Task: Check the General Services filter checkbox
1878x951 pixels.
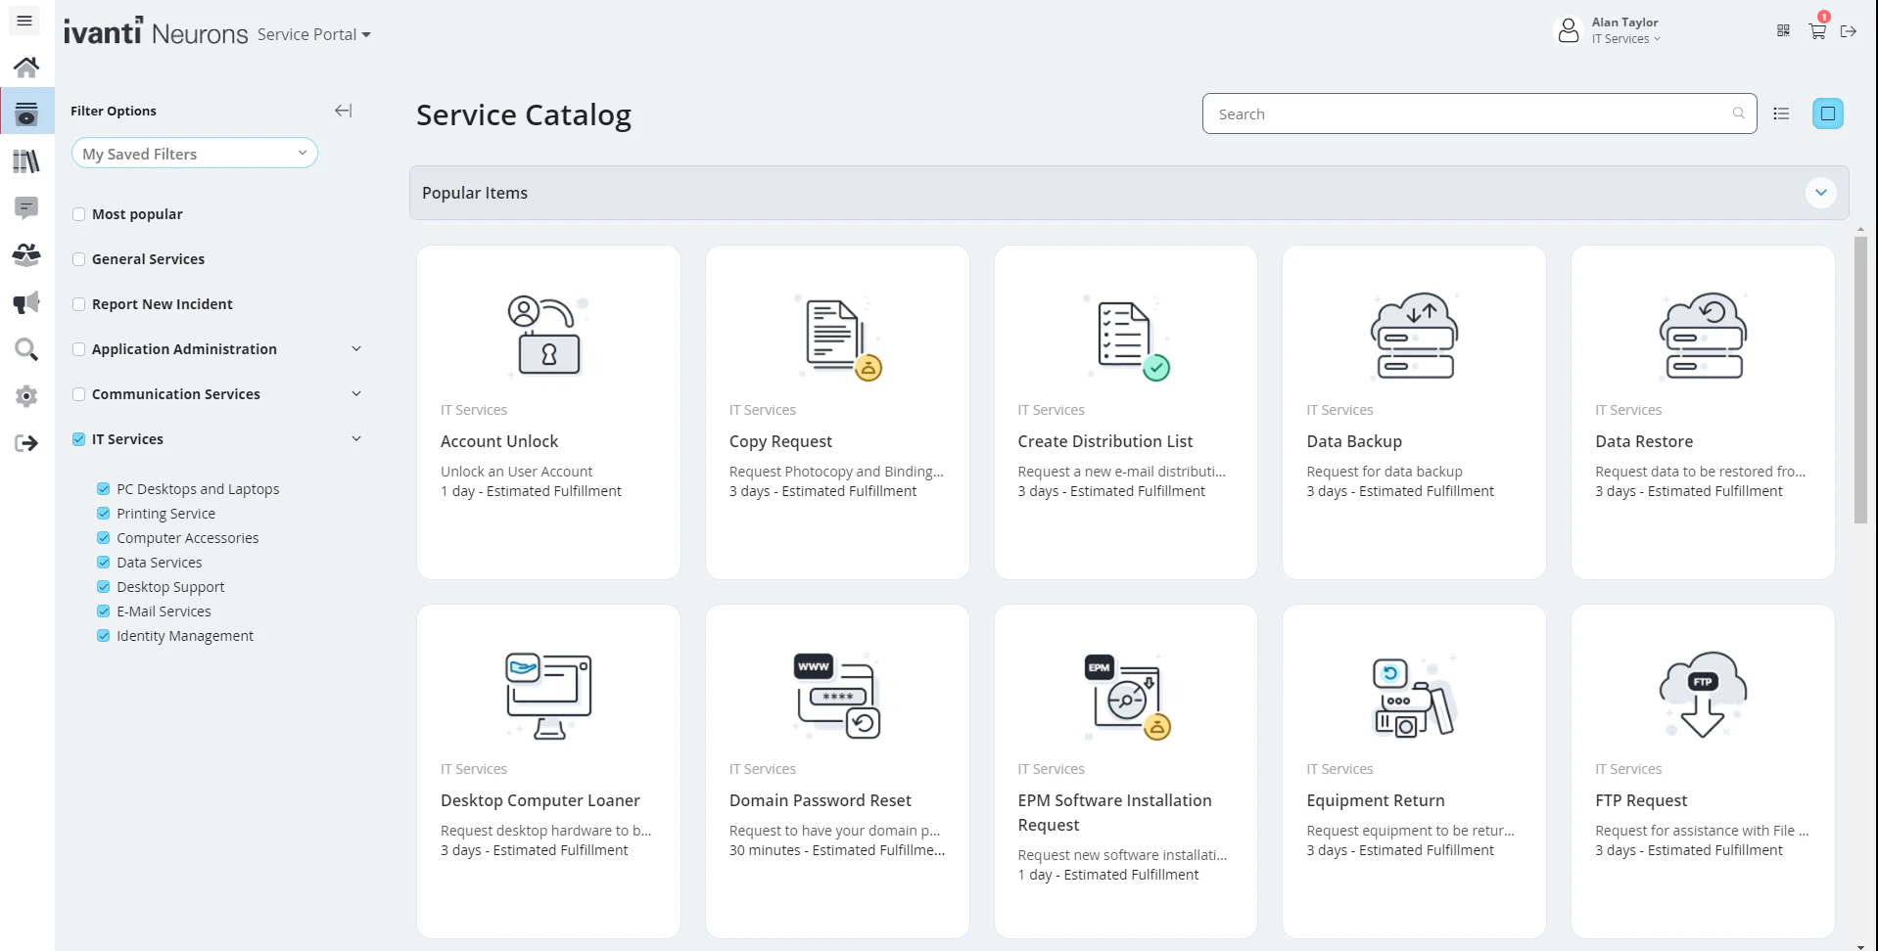Action: (79, 258)
